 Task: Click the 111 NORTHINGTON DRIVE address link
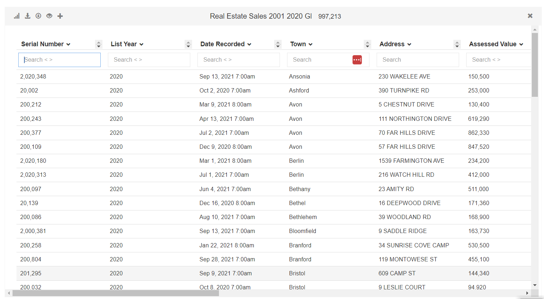[x=415, y=118]
